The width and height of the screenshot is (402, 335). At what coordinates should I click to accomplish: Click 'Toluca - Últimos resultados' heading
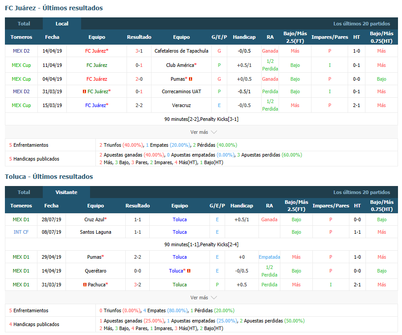click(x=49, y=177)
